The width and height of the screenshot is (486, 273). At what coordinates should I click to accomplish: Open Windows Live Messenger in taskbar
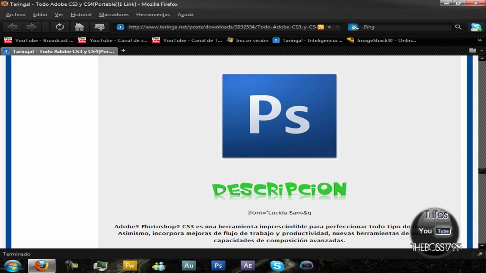[159, 265]
